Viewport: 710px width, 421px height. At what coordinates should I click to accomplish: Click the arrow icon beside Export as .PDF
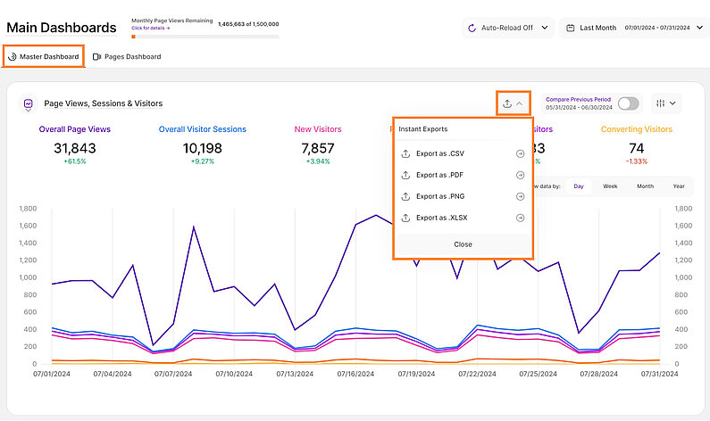pos(520,175)
